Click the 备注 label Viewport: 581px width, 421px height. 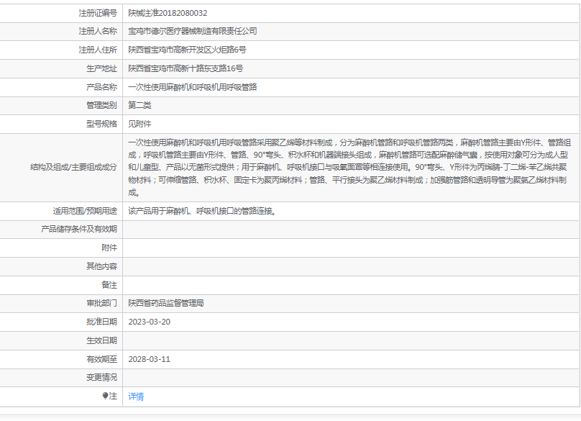click(109, 285)
